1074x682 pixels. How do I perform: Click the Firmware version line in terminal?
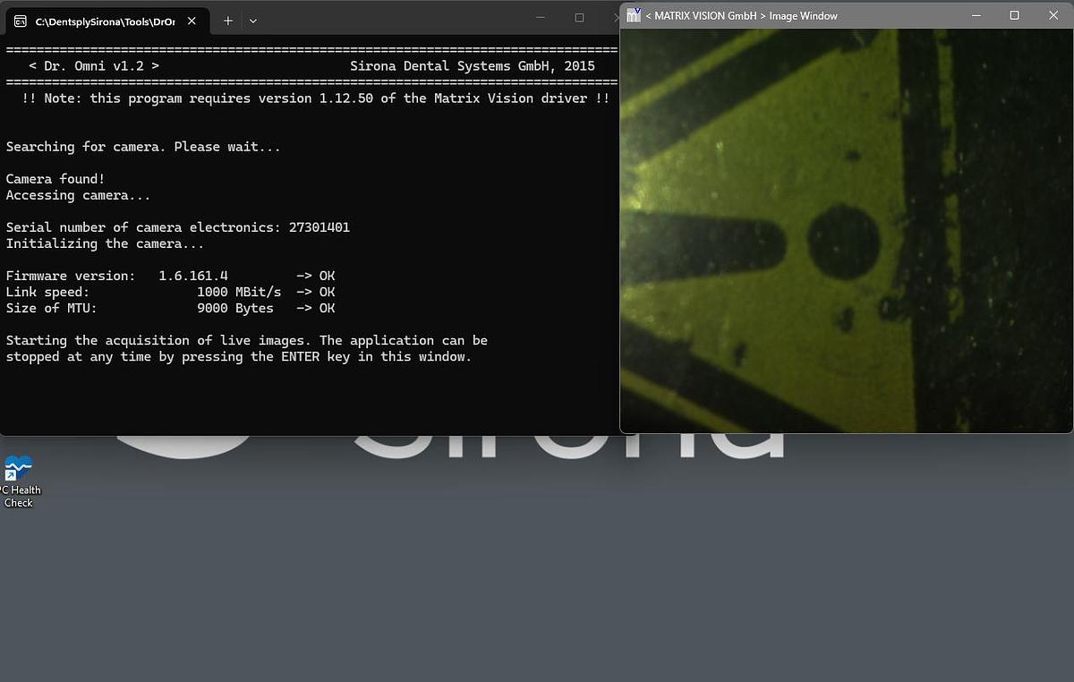tap(170, 276)
